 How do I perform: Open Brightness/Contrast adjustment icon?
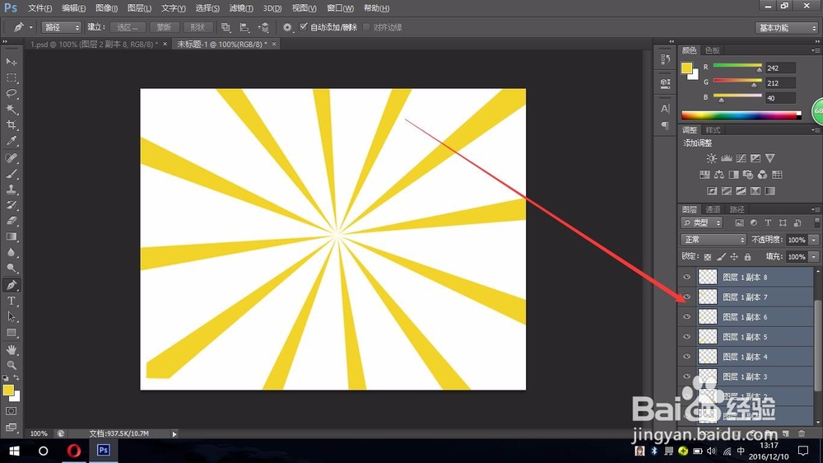point(711,158)
